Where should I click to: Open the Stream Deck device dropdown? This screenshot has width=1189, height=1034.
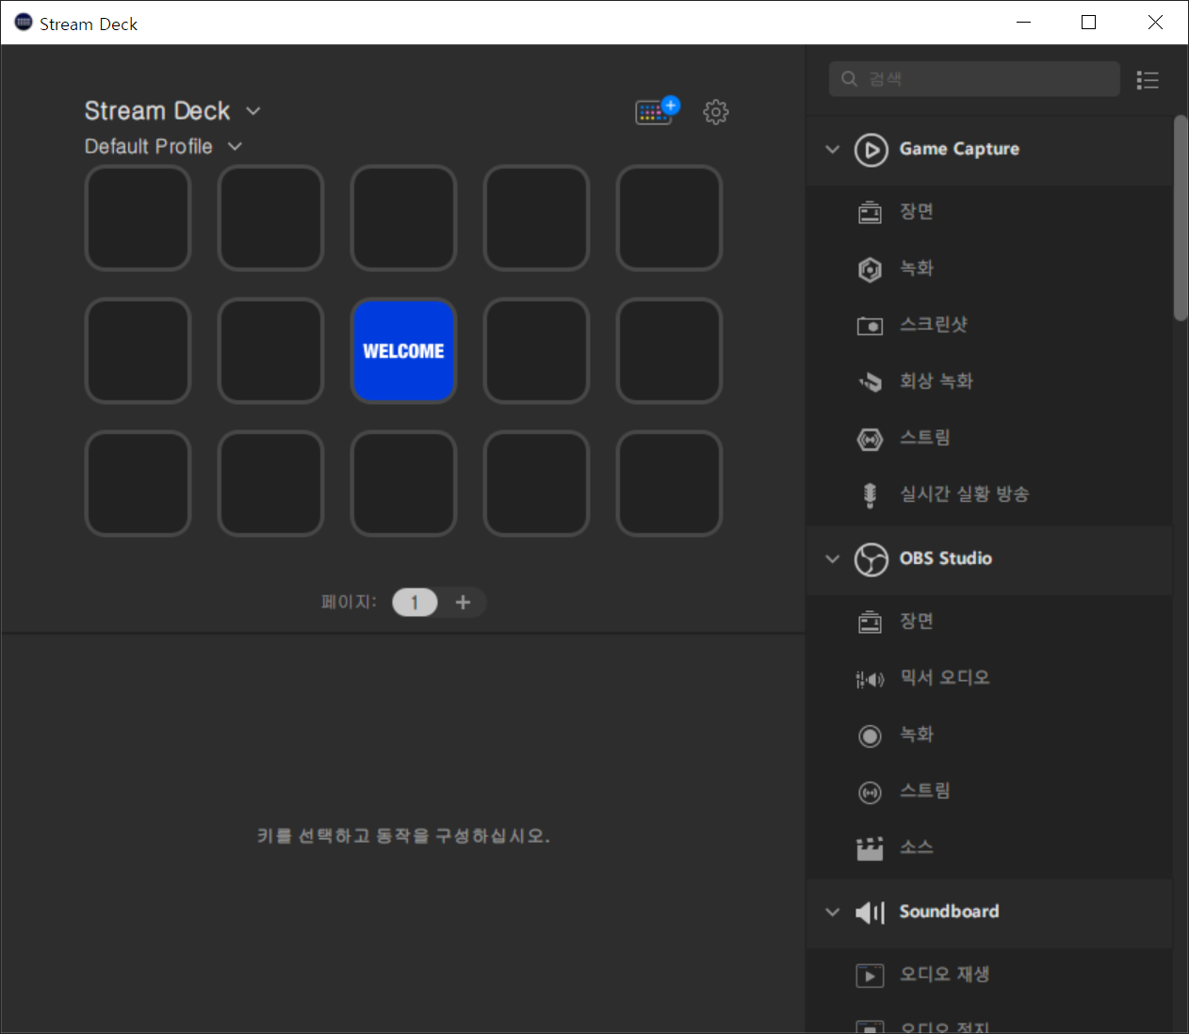coord(253,111)
